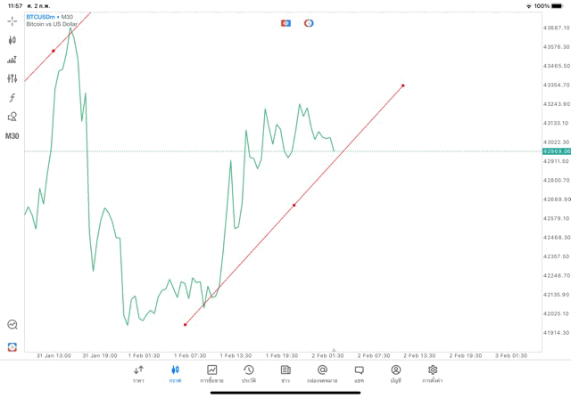Tap the red-blue trade panel icon
Screen dimensions: 571x398
point(285,23)
